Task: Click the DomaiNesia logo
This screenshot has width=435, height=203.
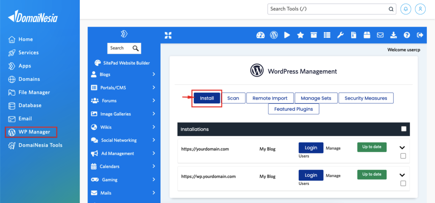Action: (33, 17)
